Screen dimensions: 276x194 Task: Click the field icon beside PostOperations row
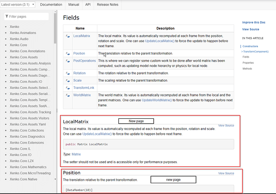[68, 61]
